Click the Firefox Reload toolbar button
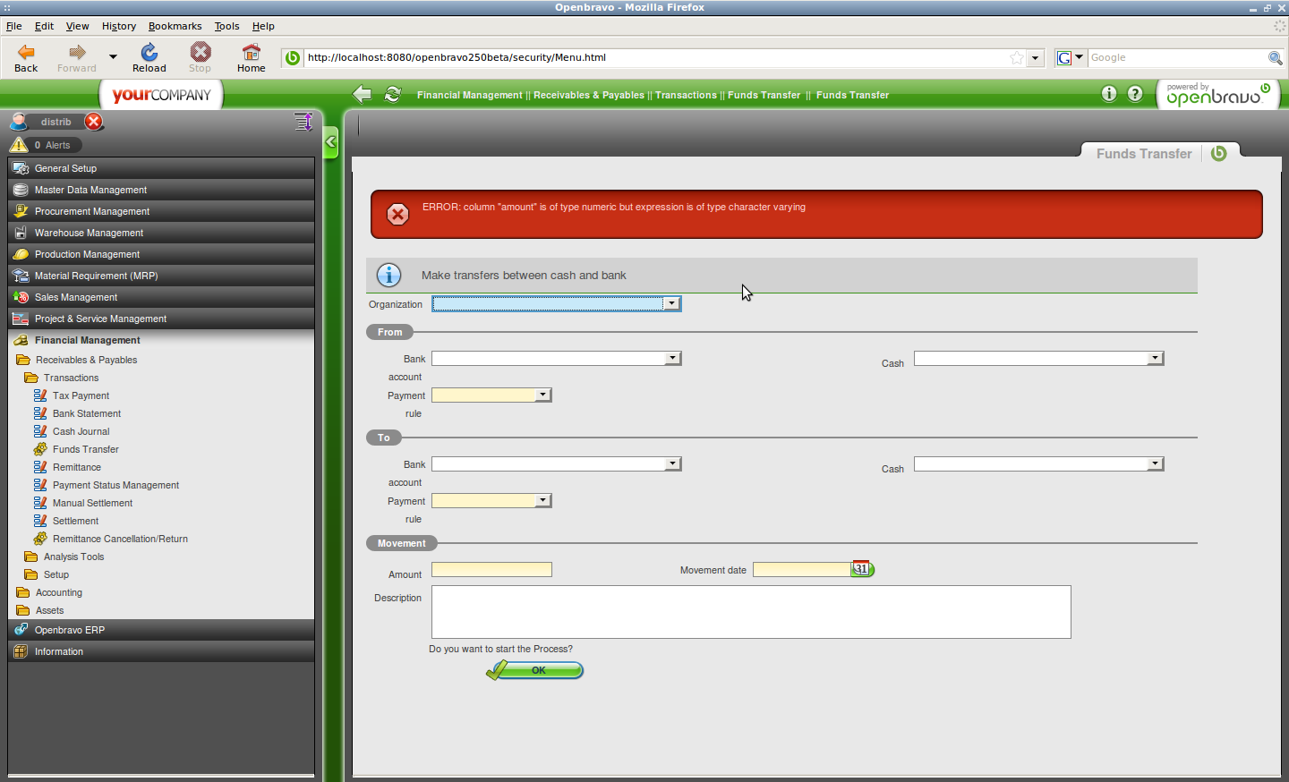This screenshot has height=782, width=1289. coord(149,58)
